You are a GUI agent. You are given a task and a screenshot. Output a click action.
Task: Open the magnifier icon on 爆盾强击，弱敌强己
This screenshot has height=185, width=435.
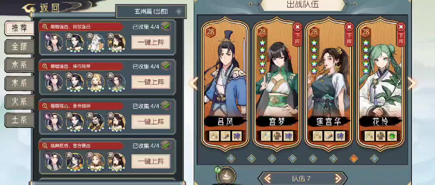44,27
